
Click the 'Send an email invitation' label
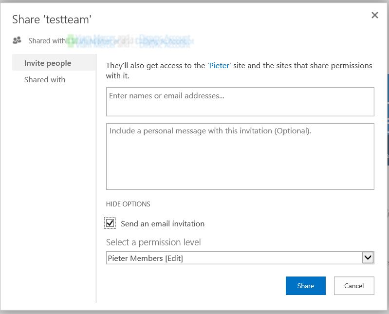[163, 224]
